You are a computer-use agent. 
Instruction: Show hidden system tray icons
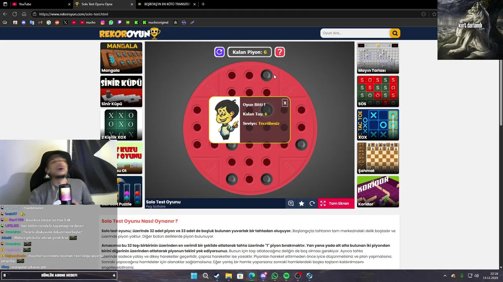click(x=445, y=276)
